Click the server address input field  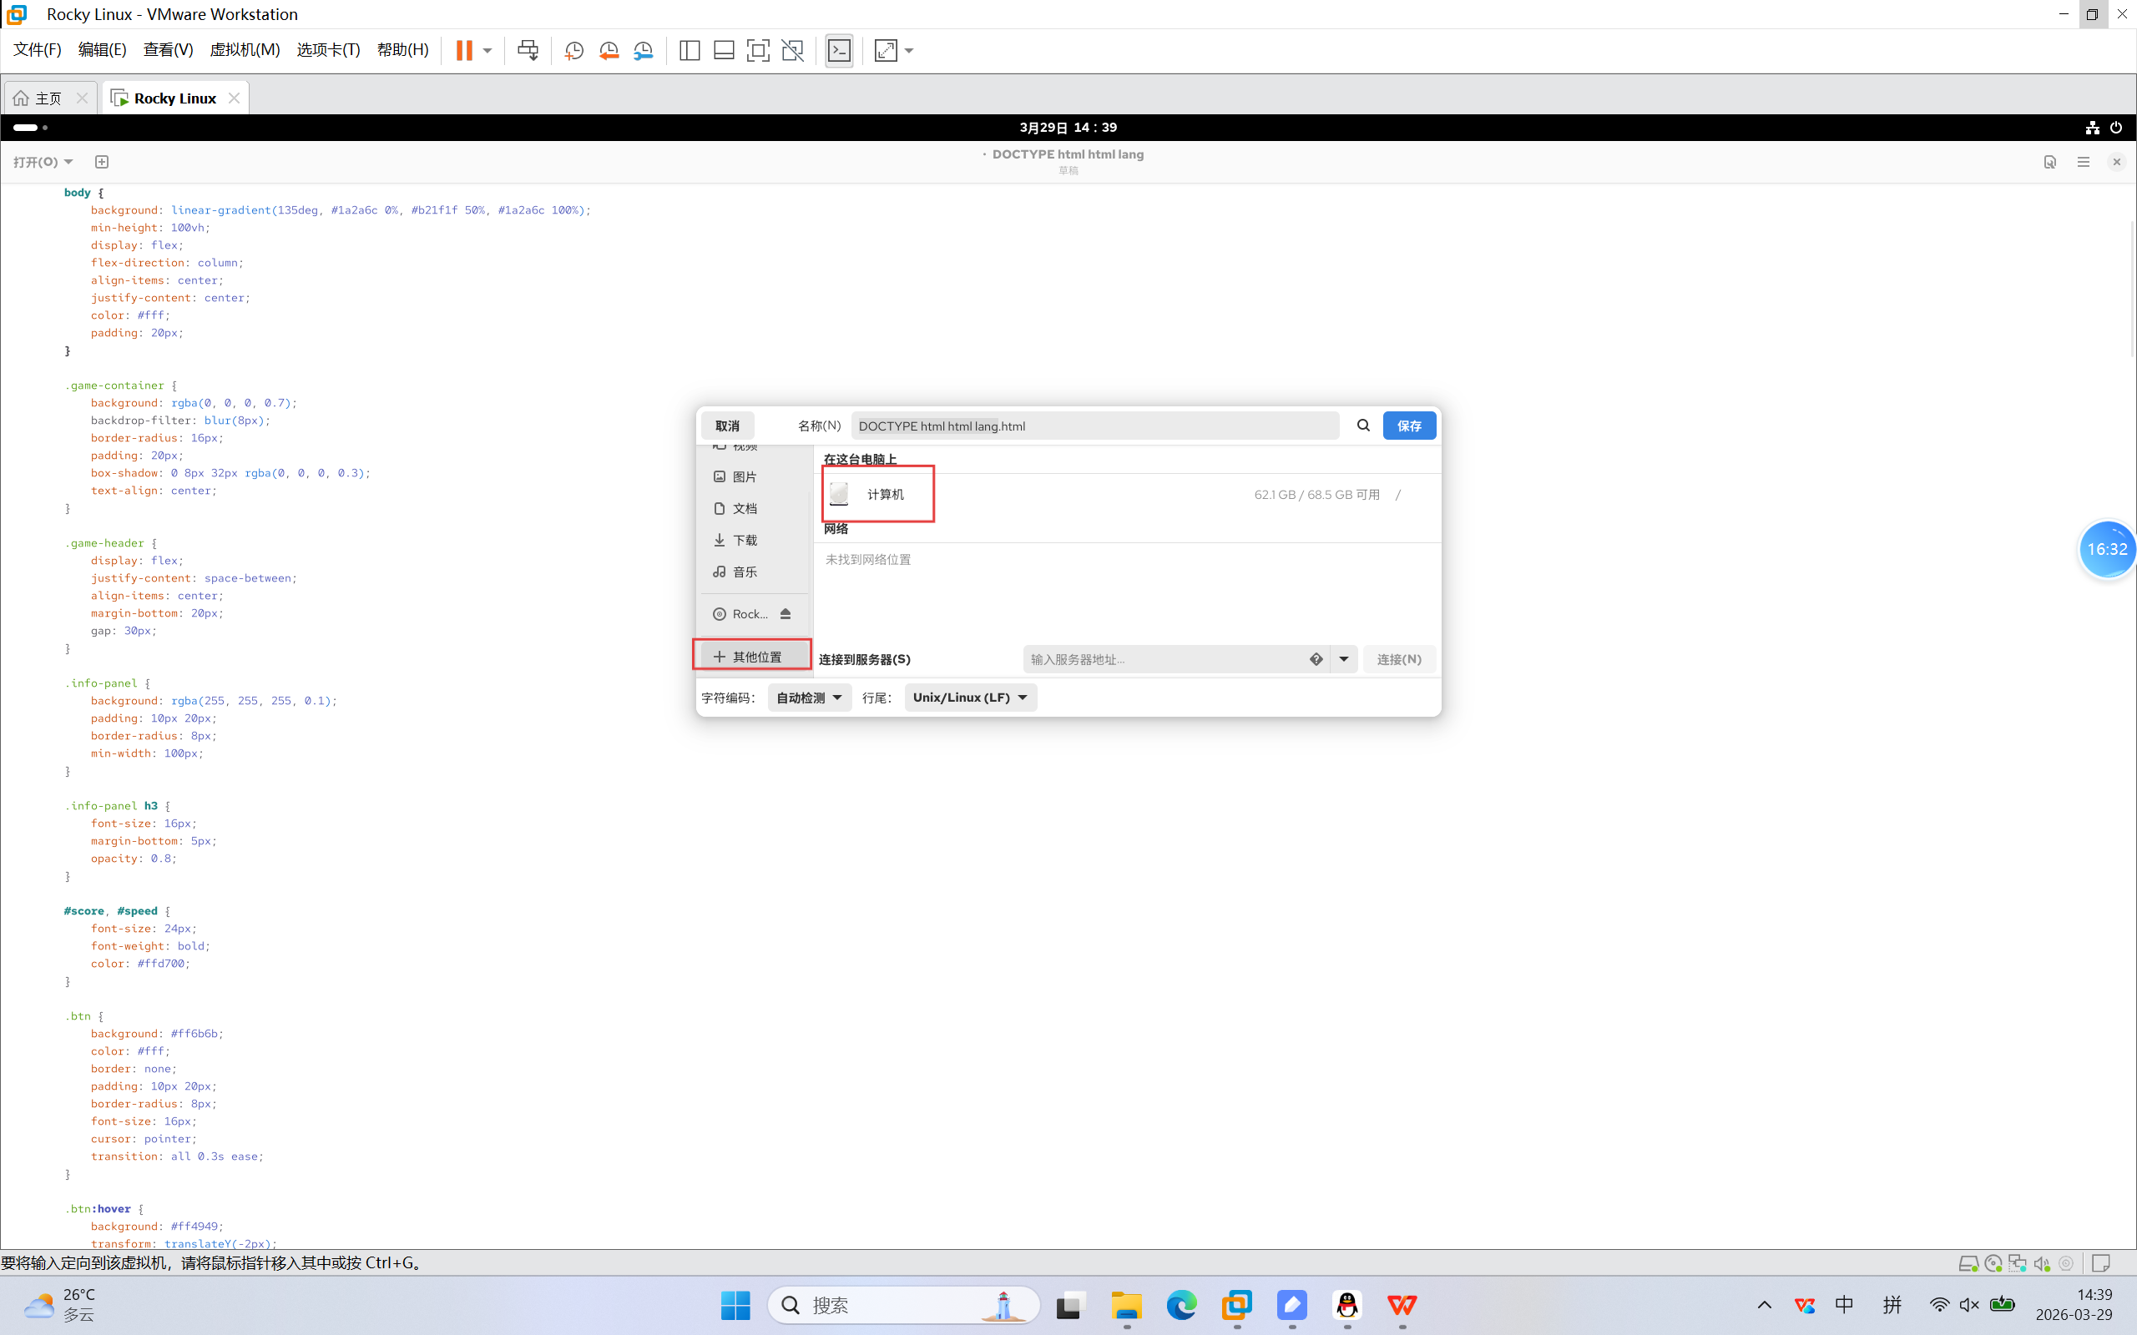click(x=1164, y=659)
